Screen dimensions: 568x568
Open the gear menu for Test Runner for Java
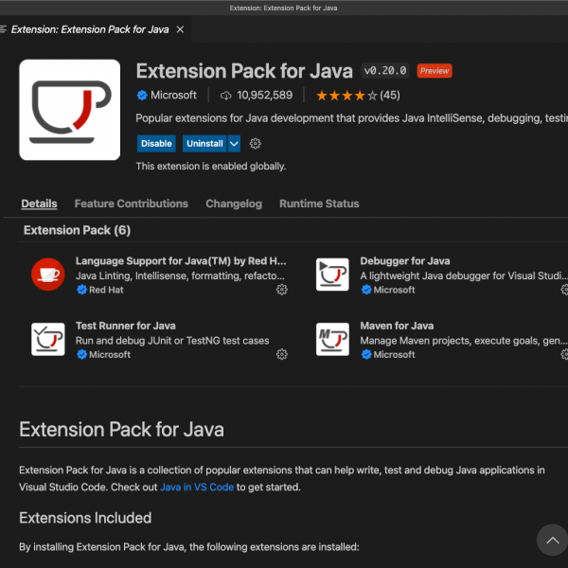(281, 354)
